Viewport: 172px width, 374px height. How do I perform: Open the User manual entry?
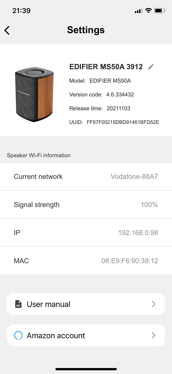coord(86,304)
